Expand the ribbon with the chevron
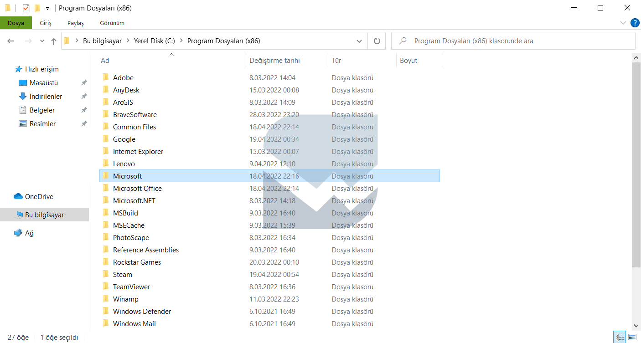This screenshot has height=343, width=641. [x=623, y=23]
